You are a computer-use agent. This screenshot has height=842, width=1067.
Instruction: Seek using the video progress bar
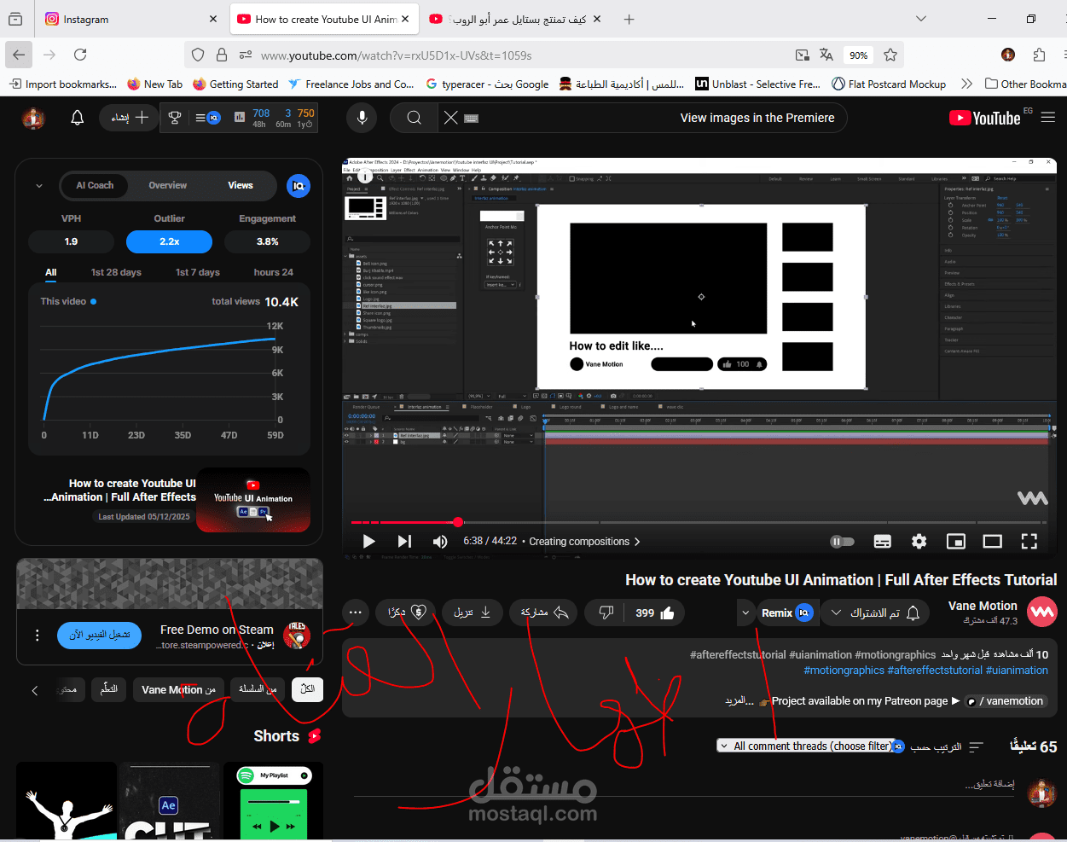click(x=699, y=522)
